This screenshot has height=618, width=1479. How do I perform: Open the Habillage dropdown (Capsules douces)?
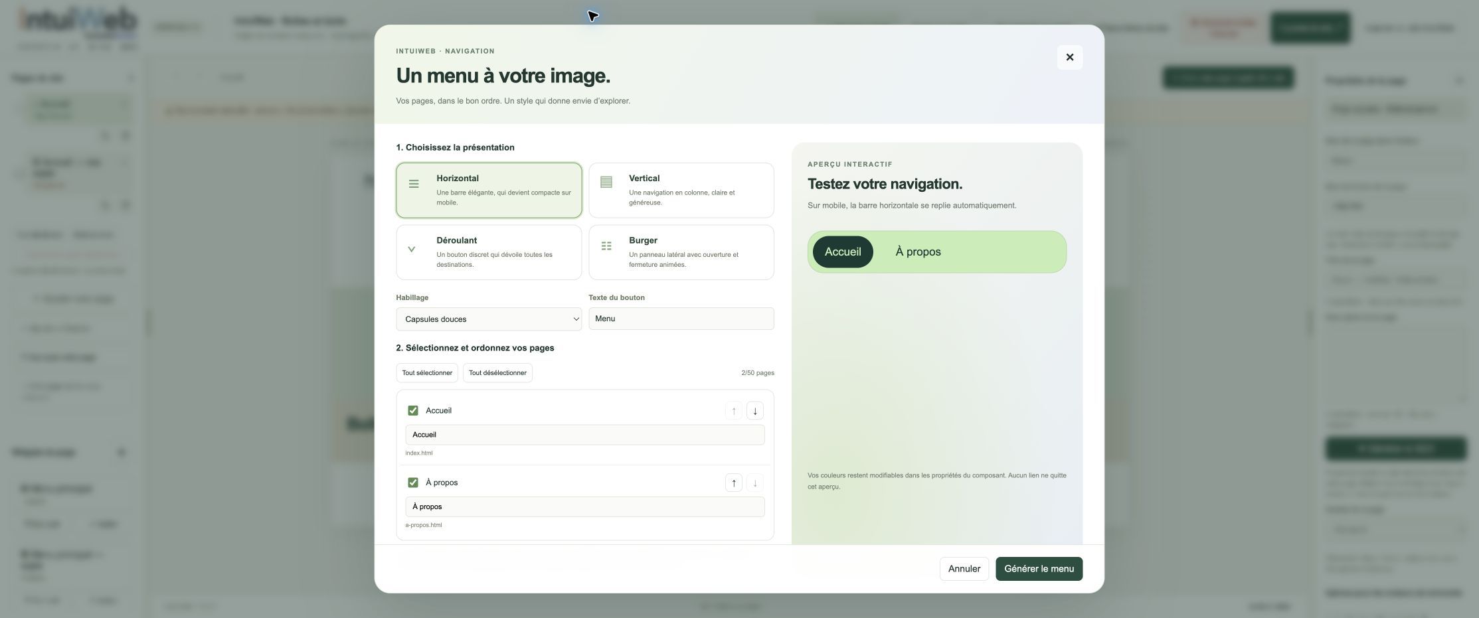(x=489, y=319)
